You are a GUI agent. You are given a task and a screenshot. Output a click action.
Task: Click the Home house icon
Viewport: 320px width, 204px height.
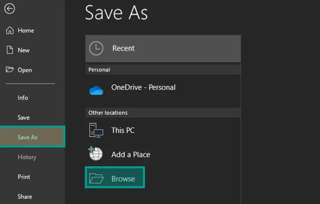click(x=10, y=30)
